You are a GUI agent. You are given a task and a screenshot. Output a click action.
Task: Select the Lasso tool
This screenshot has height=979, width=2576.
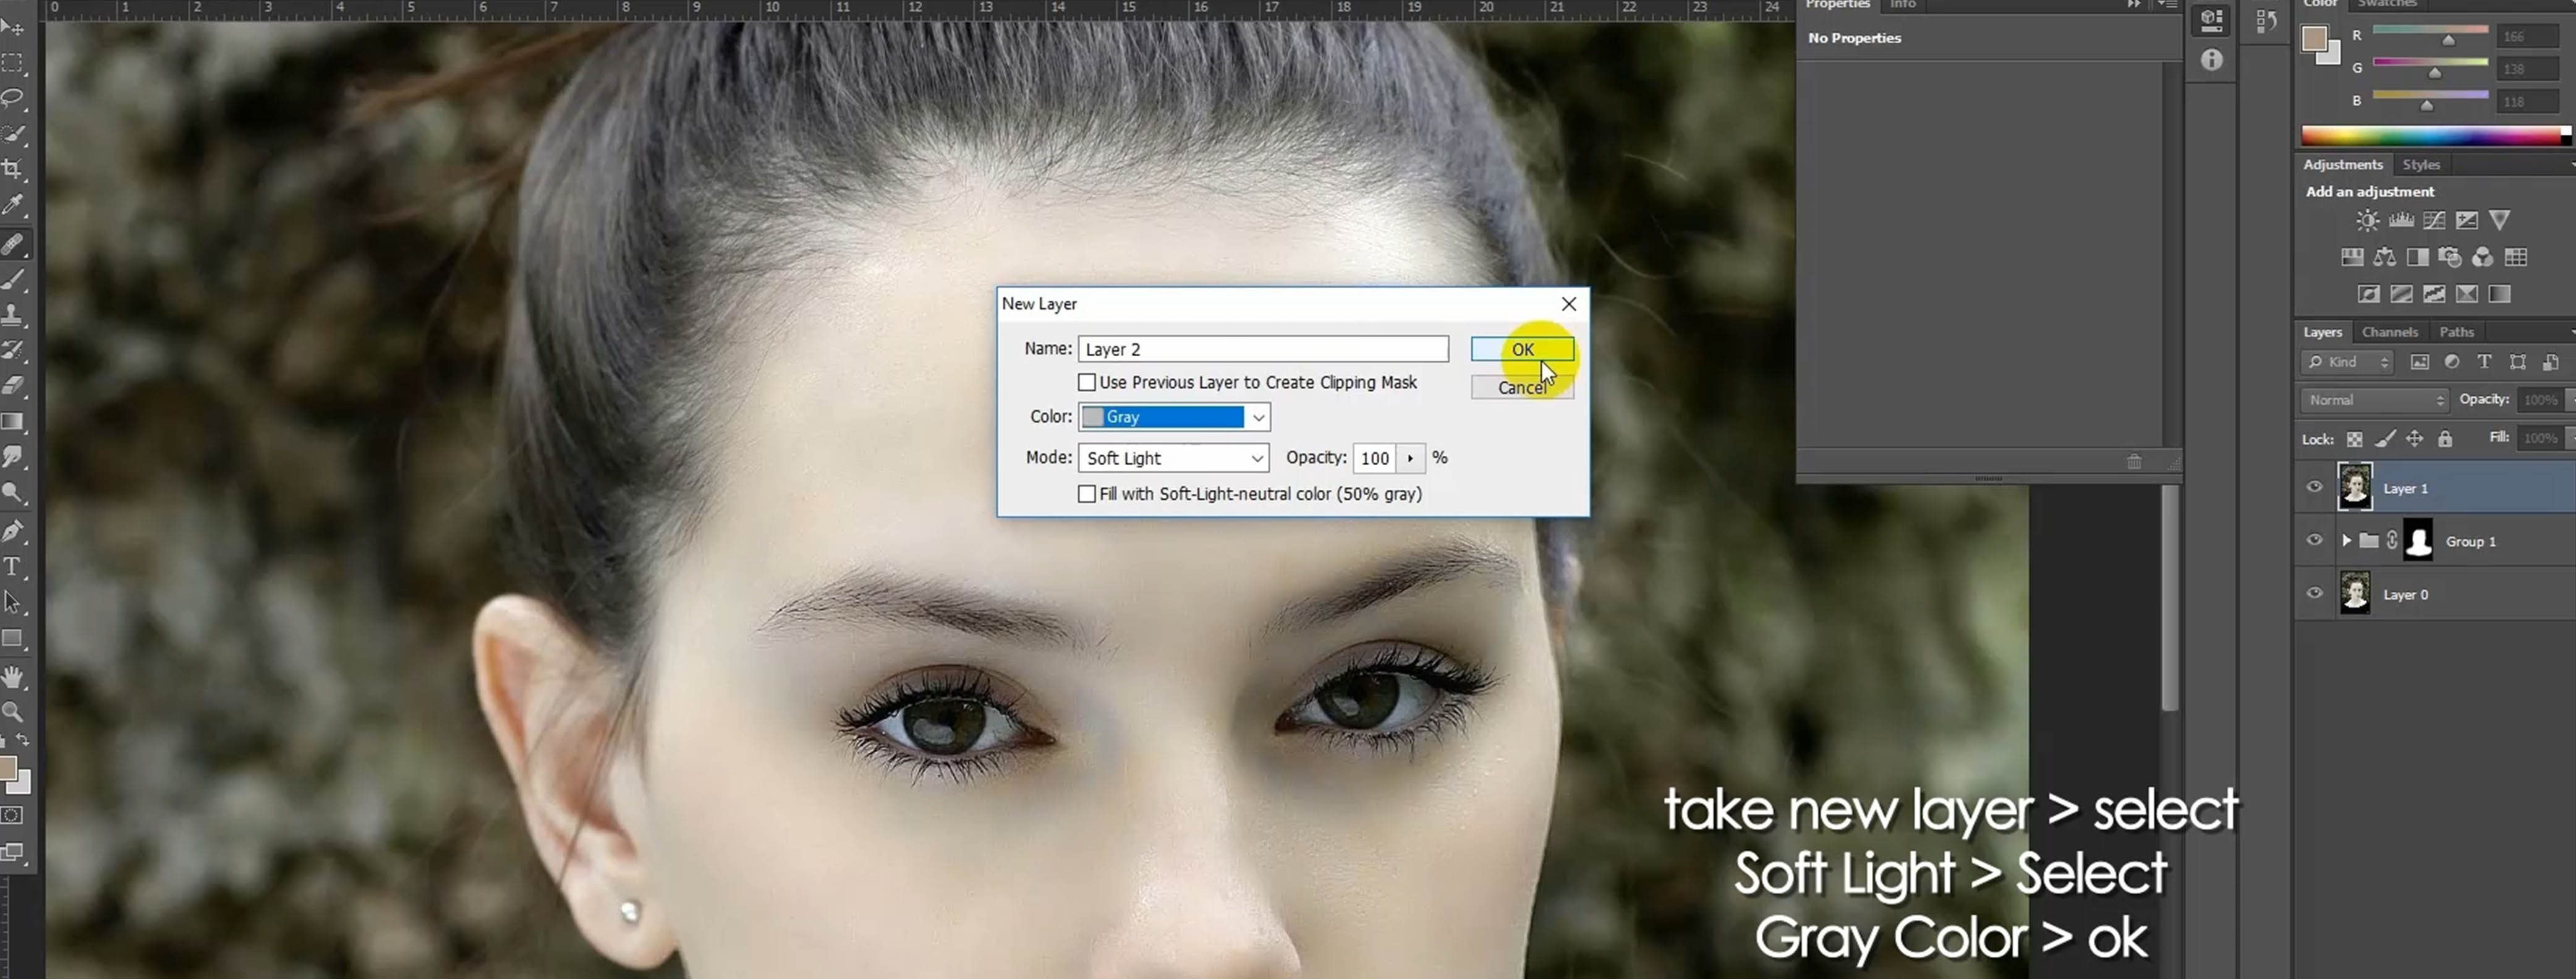(x=13, y=98)
